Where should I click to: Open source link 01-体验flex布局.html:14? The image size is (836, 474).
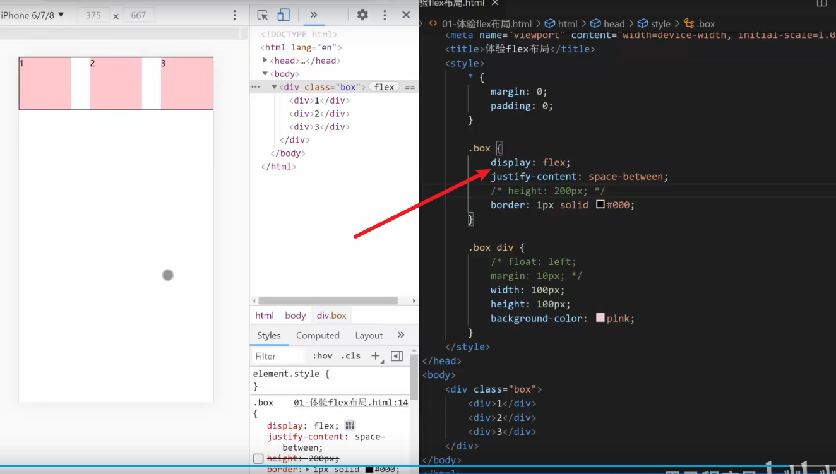pos(351,402)
